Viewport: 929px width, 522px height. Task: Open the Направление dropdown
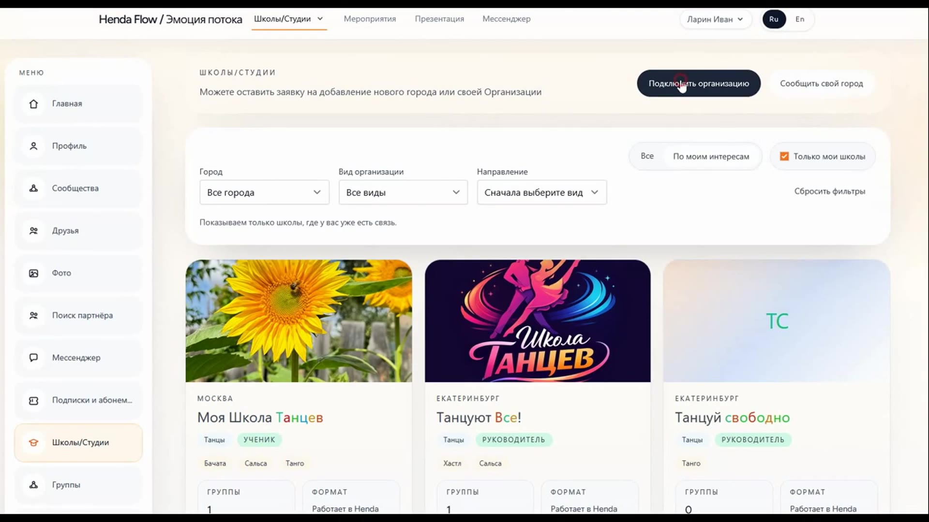541,192
